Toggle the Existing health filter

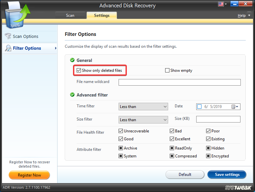click(x=208, y=139)
